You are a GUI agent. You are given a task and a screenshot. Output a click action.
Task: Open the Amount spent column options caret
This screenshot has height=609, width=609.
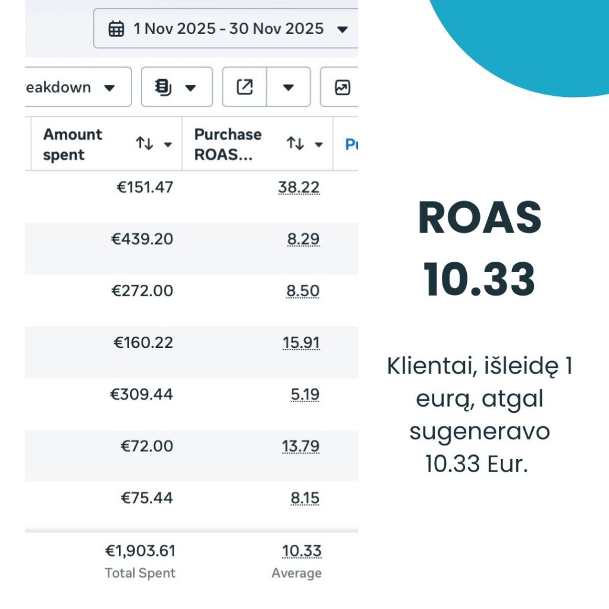click(x=168, y=145)
